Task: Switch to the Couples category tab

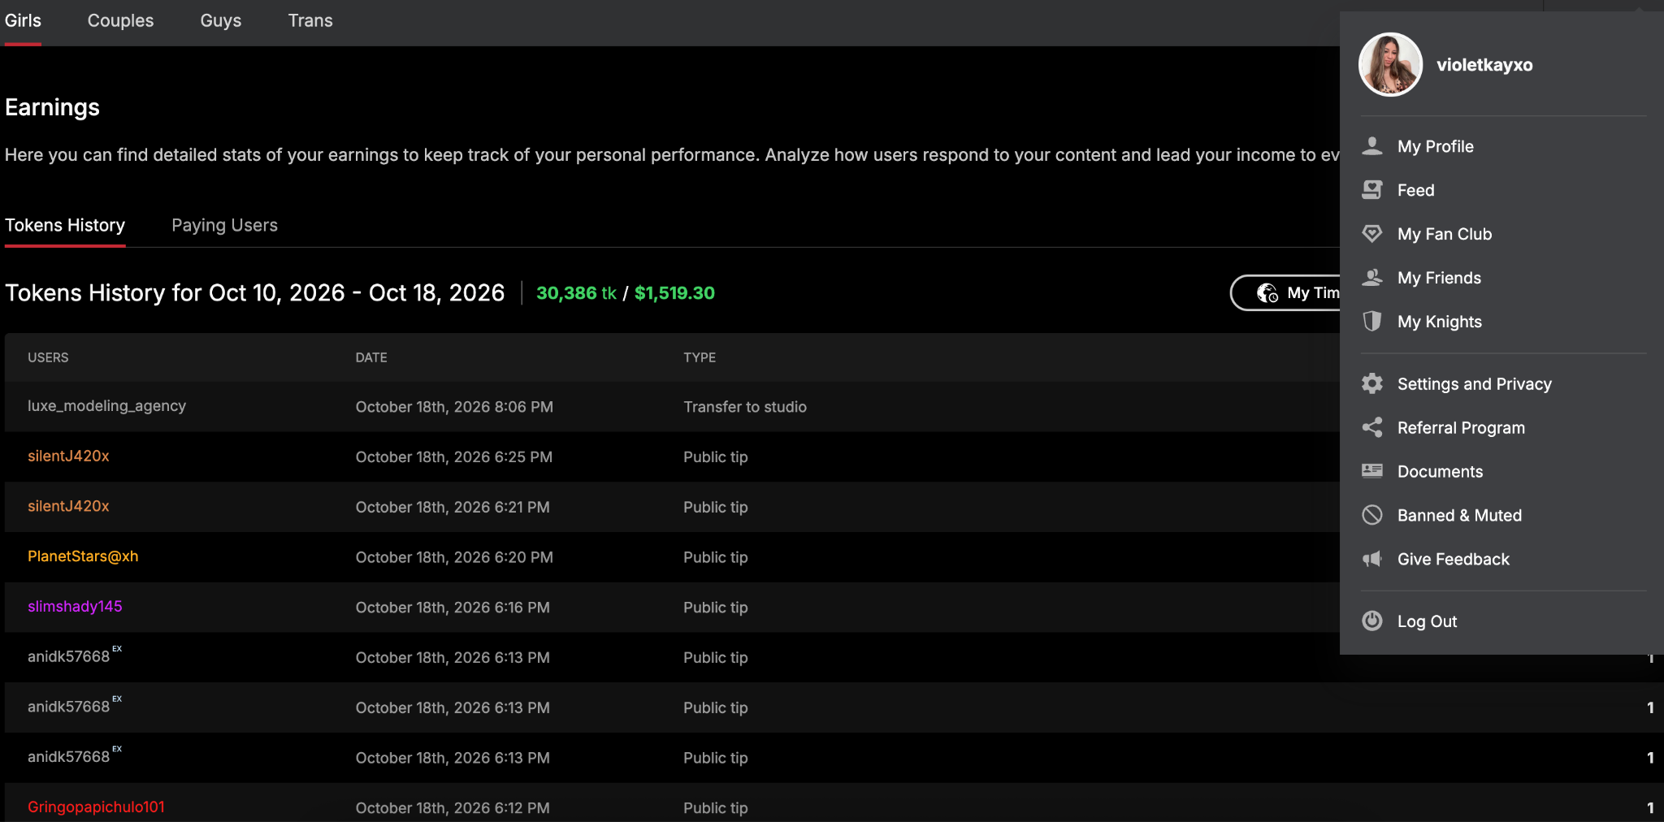Action: (120, 21)
